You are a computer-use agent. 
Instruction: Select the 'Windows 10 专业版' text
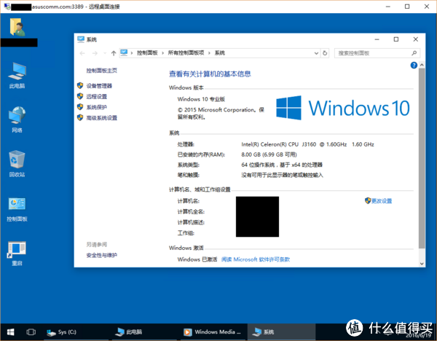click(201, 99)
